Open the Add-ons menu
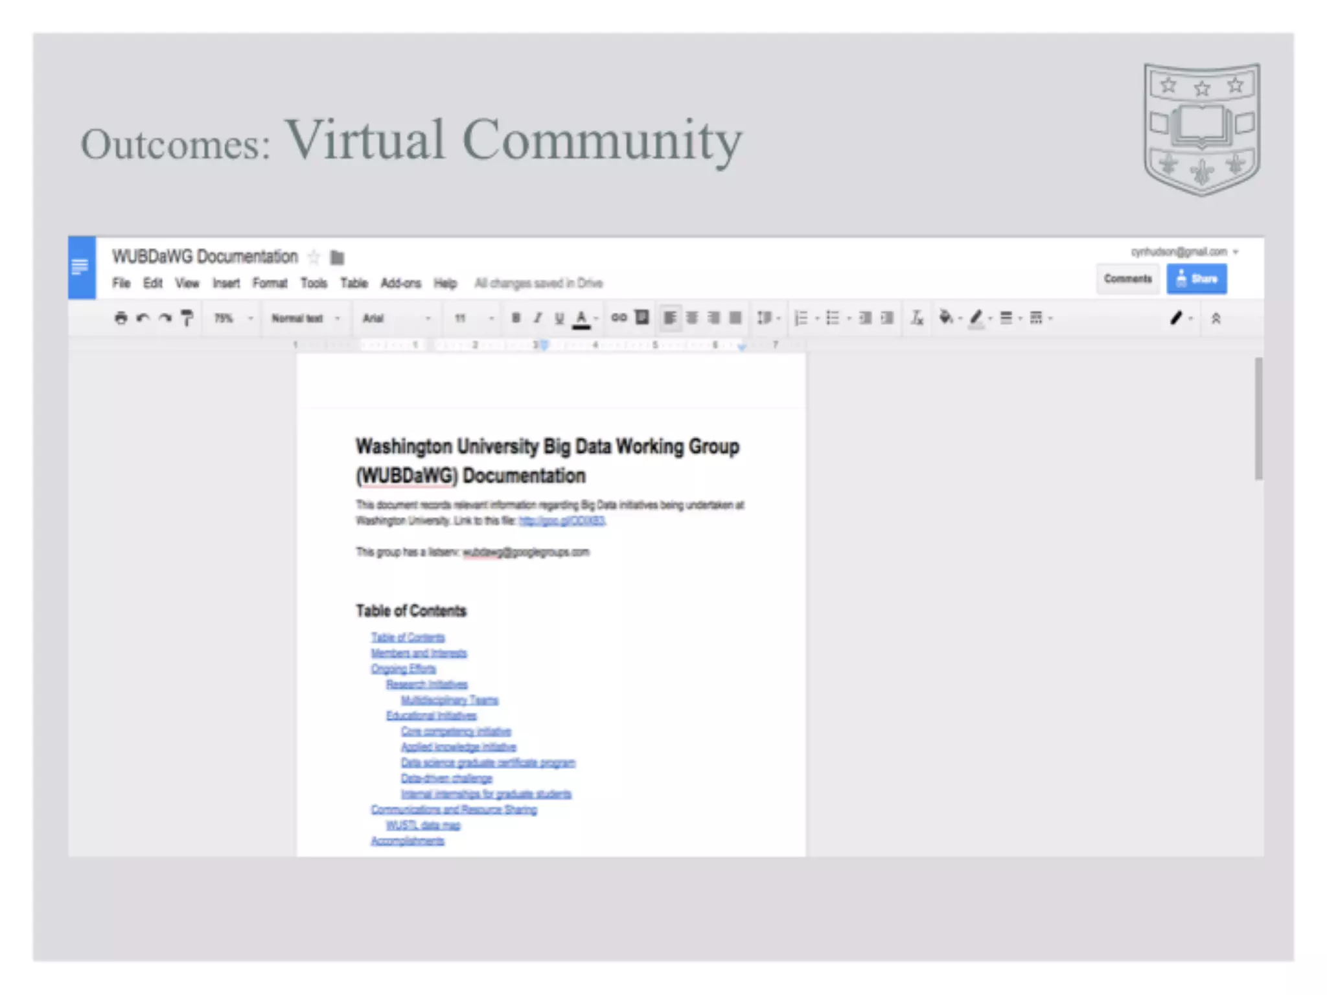This screenshot has height=995, width=1327. (x=400, y=283)
